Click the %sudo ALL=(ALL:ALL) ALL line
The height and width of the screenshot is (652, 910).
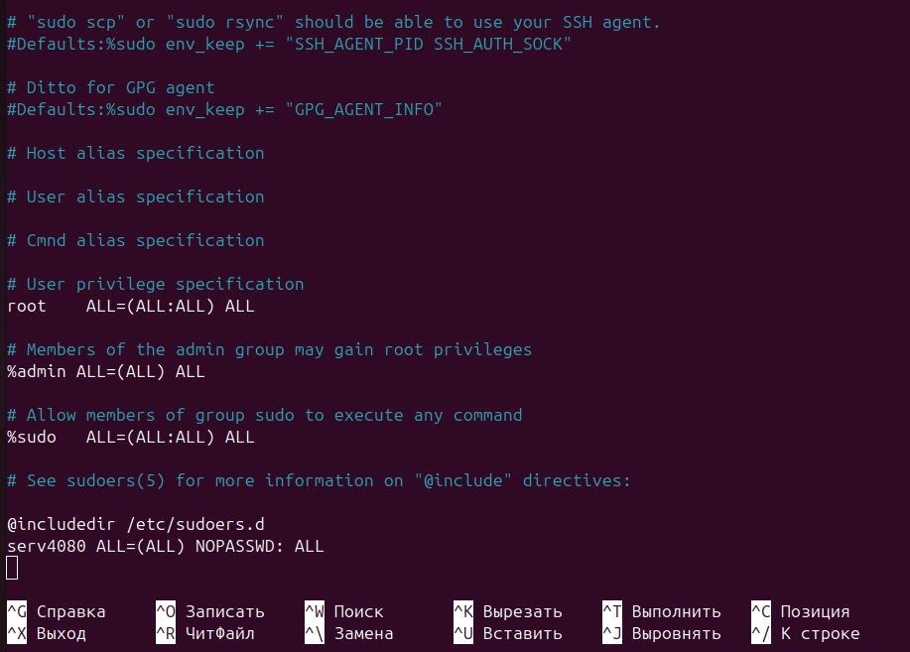(130, 438)
